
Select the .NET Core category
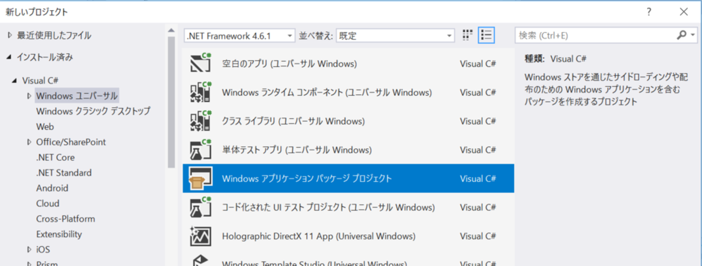pyautogui.click(x=55, y=157)
